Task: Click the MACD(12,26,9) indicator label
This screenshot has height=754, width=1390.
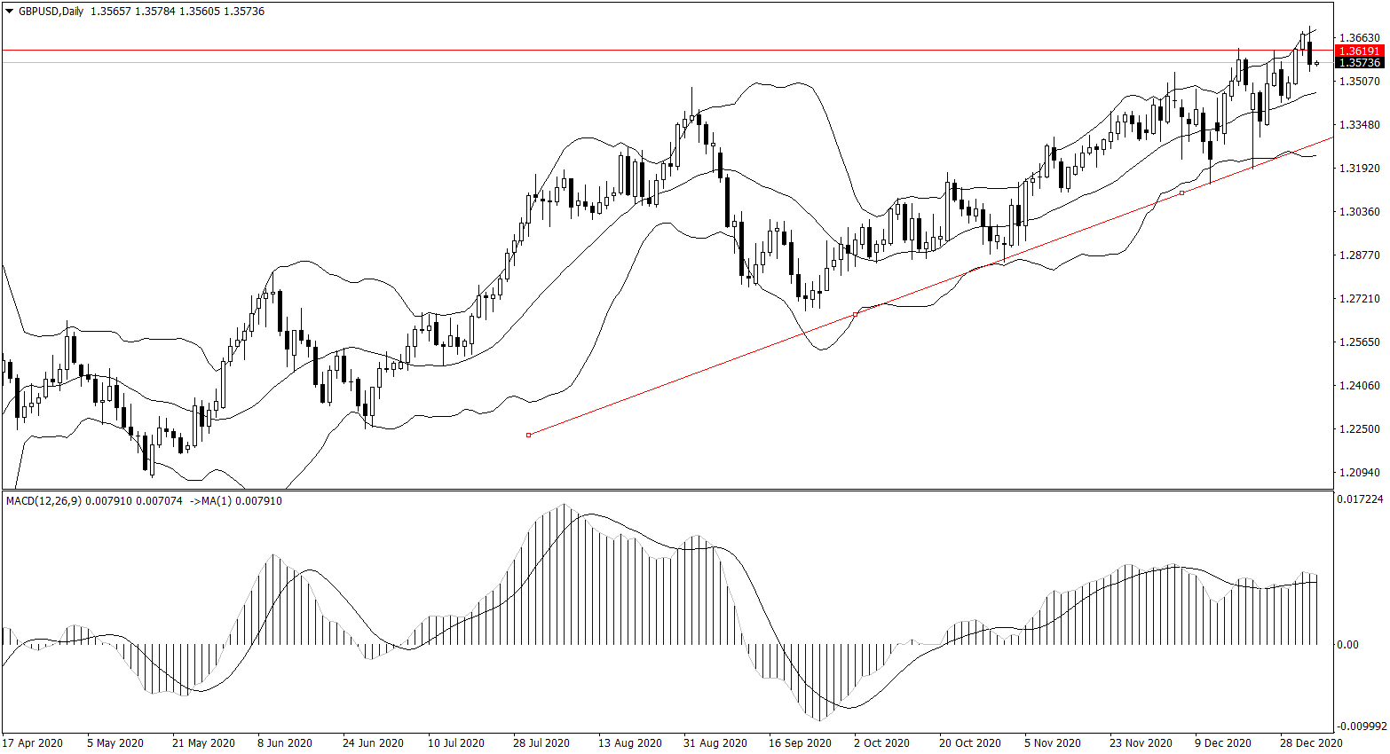Action: pyautogui.click(x=43, y=501)
